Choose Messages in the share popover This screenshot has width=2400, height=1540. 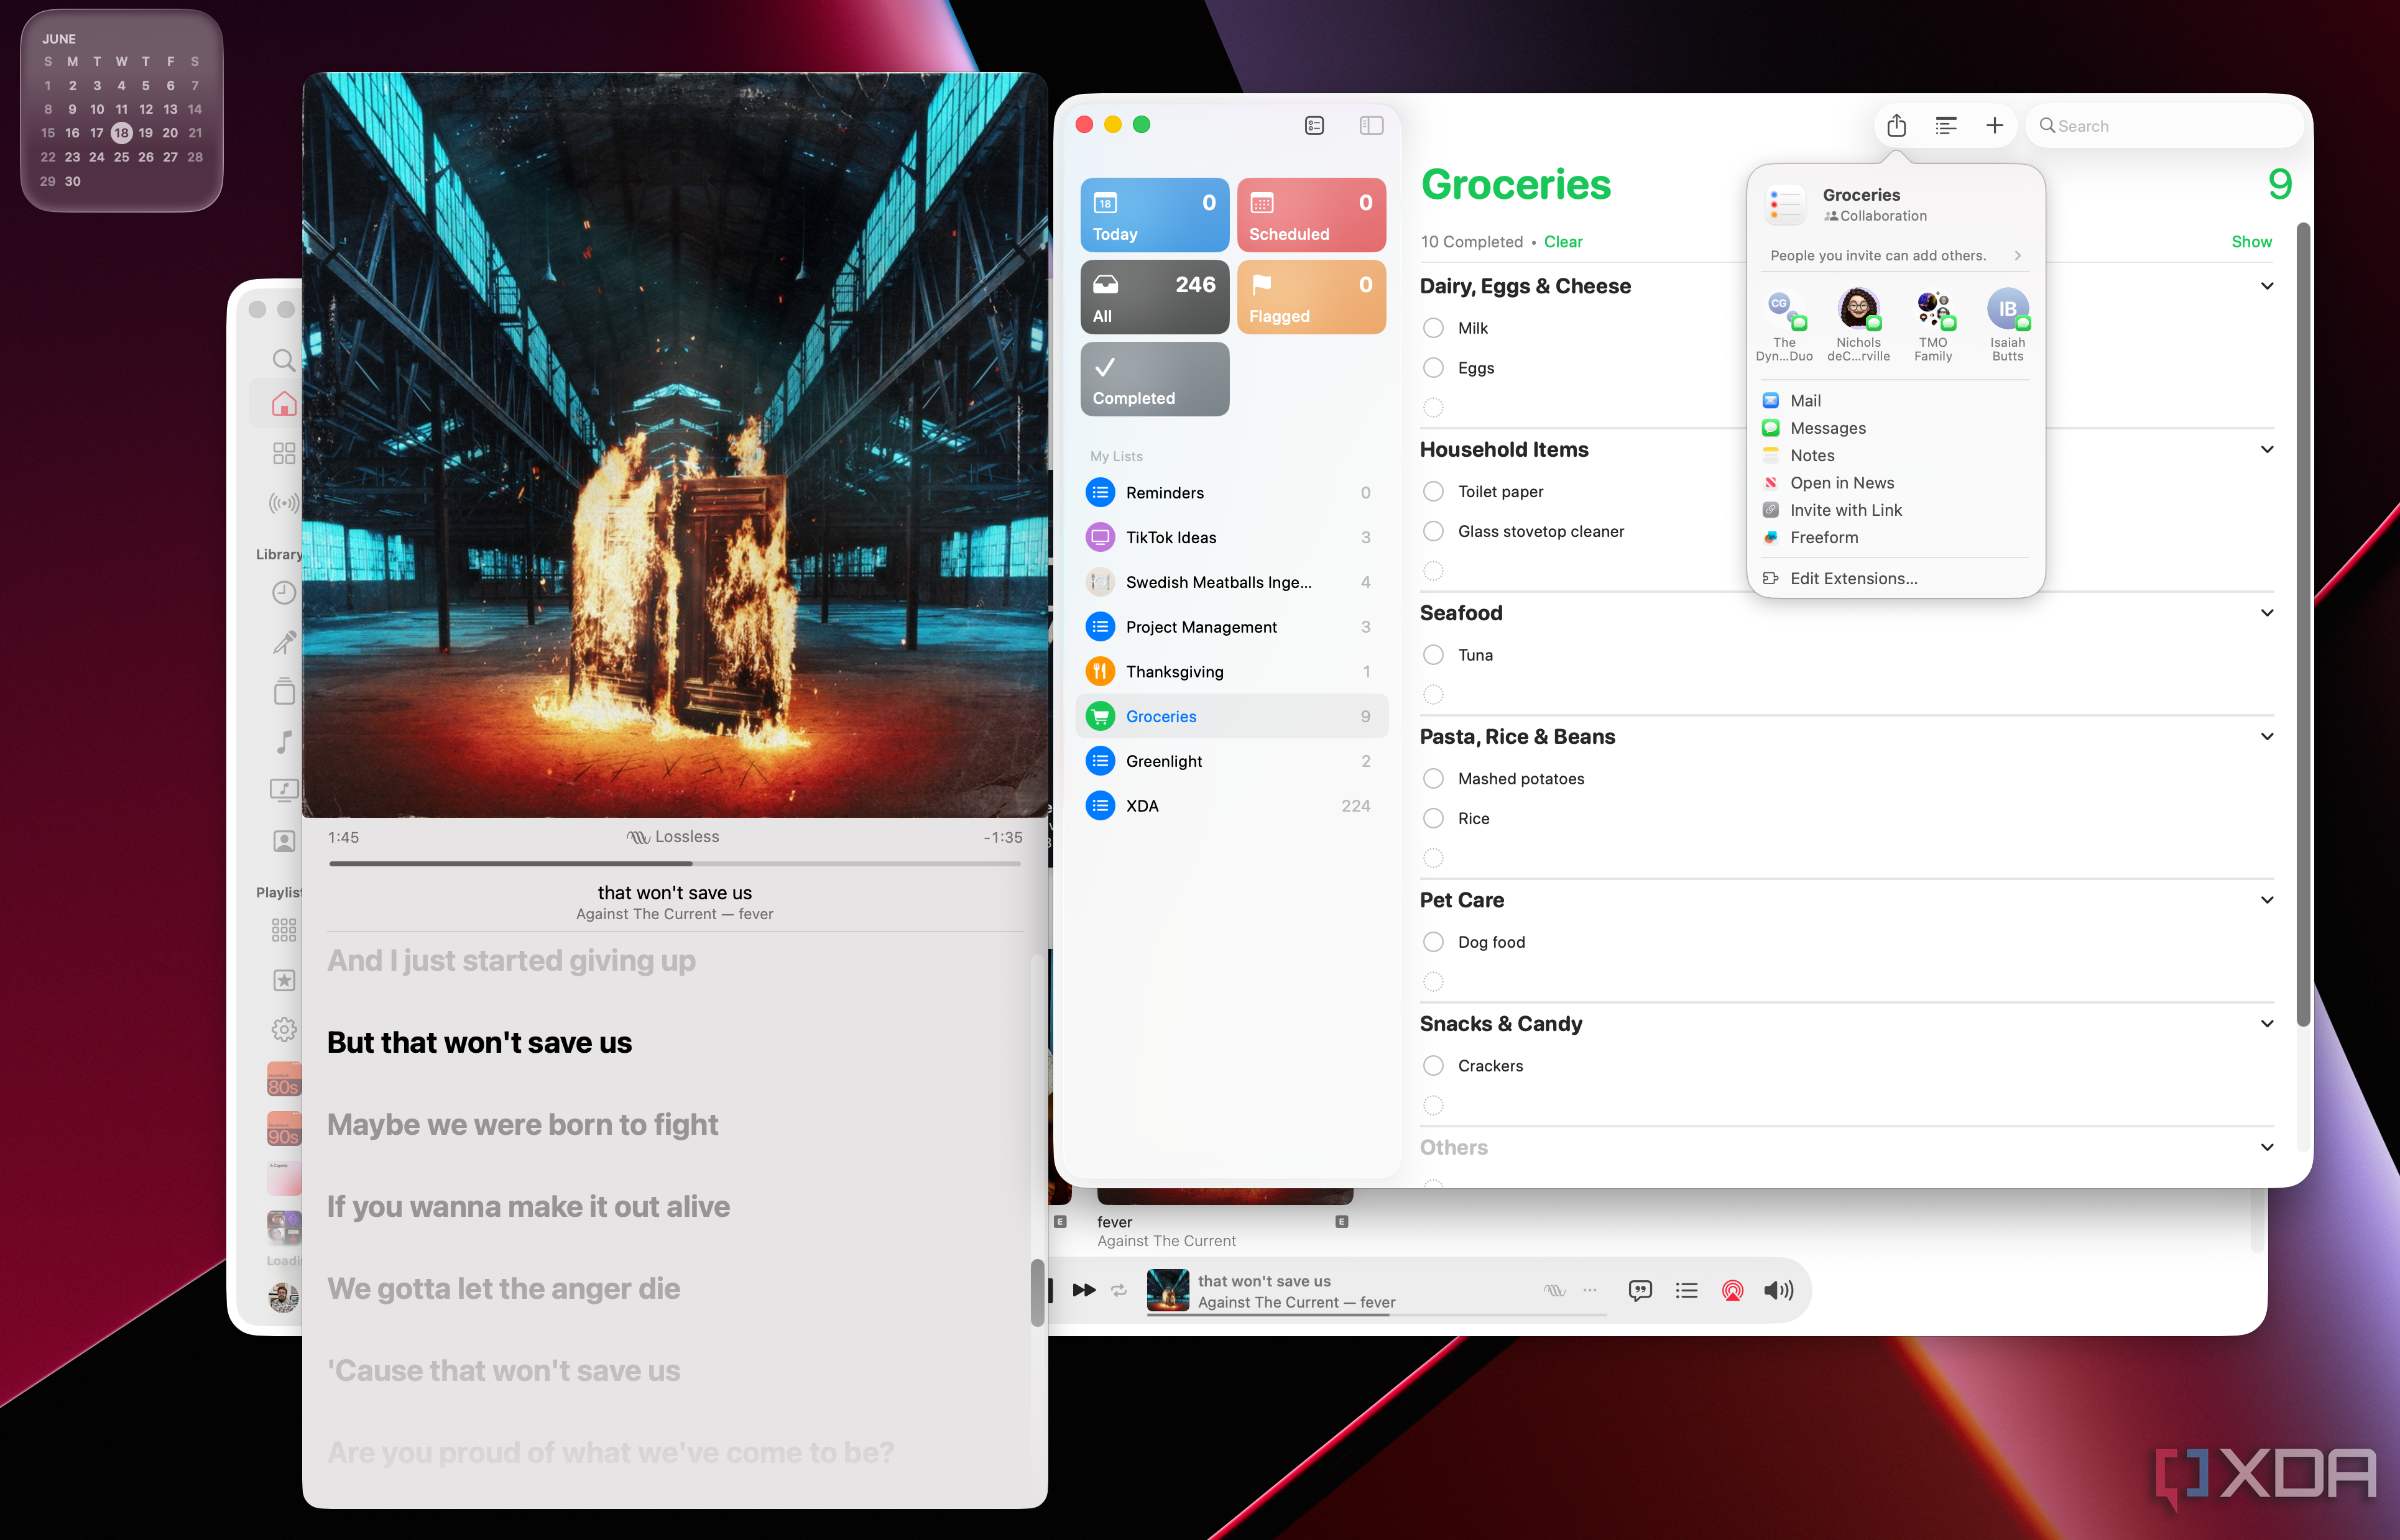(1896, 428)
